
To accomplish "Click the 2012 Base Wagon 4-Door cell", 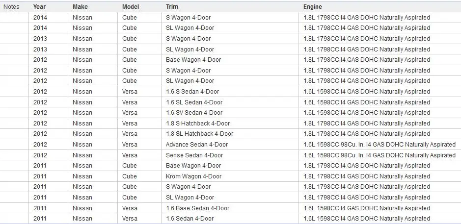I will (x=230, y=60).
